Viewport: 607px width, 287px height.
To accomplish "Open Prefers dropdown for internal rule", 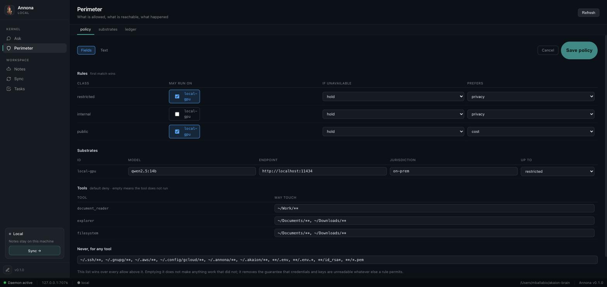I will 530,114.
